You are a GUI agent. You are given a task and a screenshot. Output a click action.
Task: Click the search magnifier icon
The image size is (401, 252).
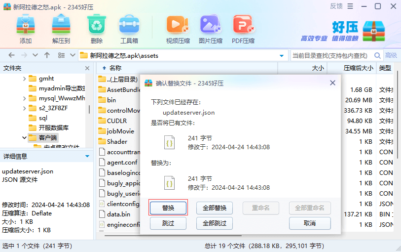click(377, 55)
